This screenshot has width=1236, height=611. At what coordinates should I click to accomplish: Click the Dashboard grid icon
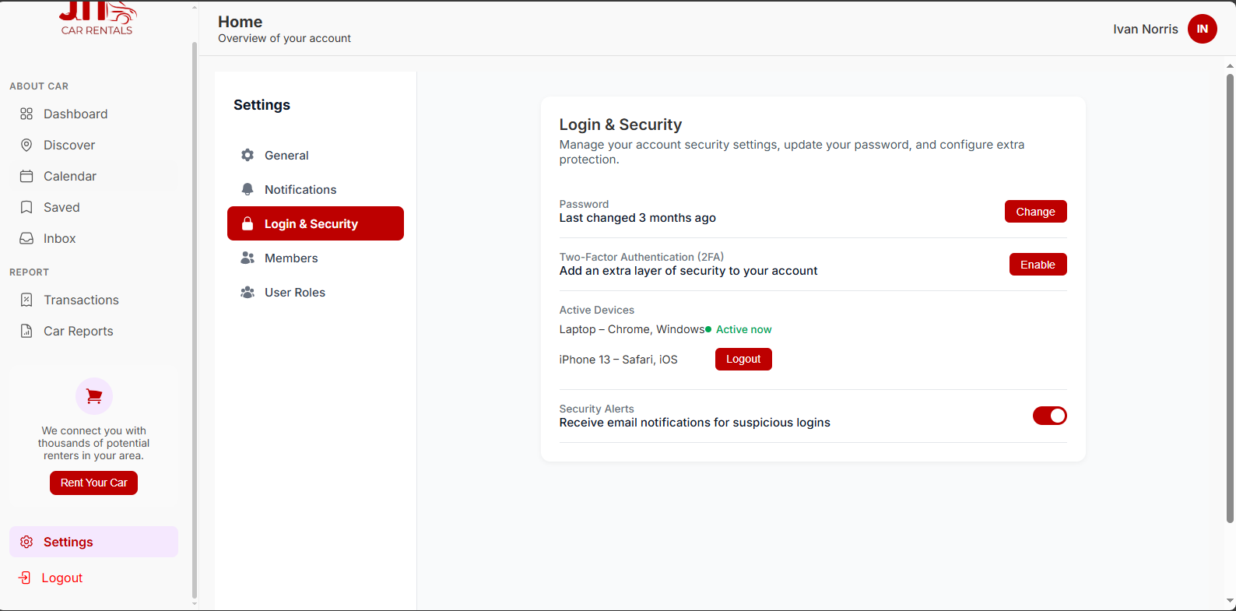(x=26, y=114)
